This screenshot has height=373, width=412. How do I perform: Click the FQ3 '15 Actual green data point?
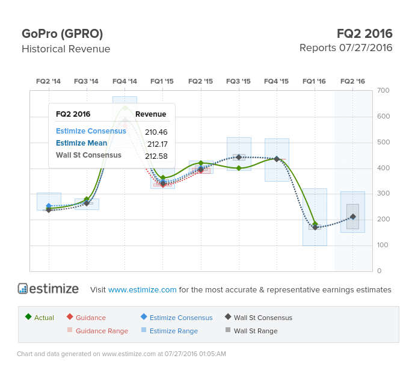tap(239, 168)
